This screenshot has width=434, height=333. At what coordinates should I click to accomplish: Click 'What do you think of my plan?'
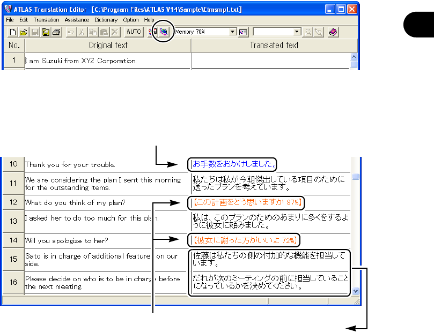[x=75, y=203]
